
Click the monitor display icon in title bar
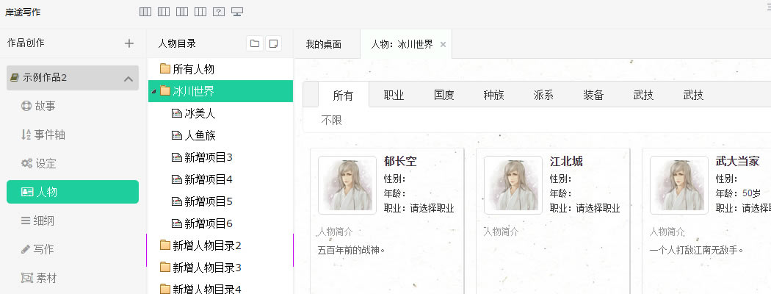click(x=237, y=12)
